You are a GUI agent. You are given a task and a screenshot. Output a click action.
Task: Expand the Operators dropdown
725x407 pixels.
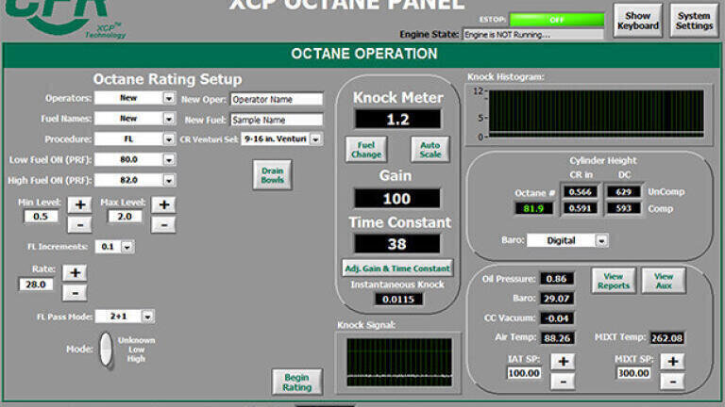pyautogui.click(x=169, y=98)
